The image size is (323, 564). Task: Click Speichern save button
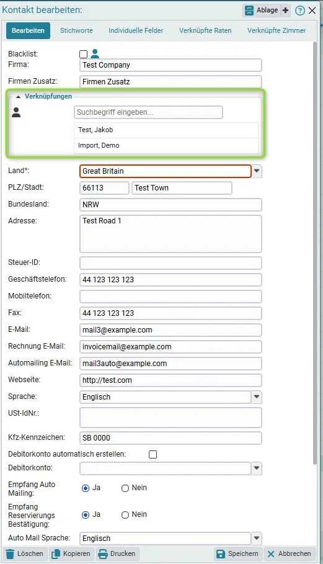[x=239, y=553]
